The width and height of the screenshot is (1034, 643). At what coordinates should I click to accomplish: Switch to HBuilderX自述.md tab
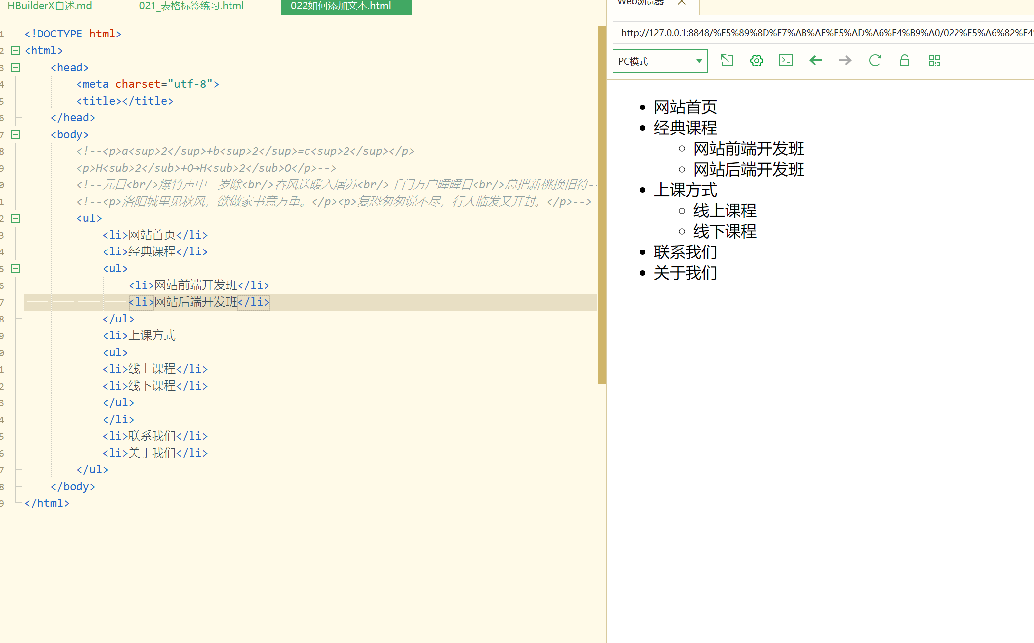pyautogui.click(x=50, y=6)
